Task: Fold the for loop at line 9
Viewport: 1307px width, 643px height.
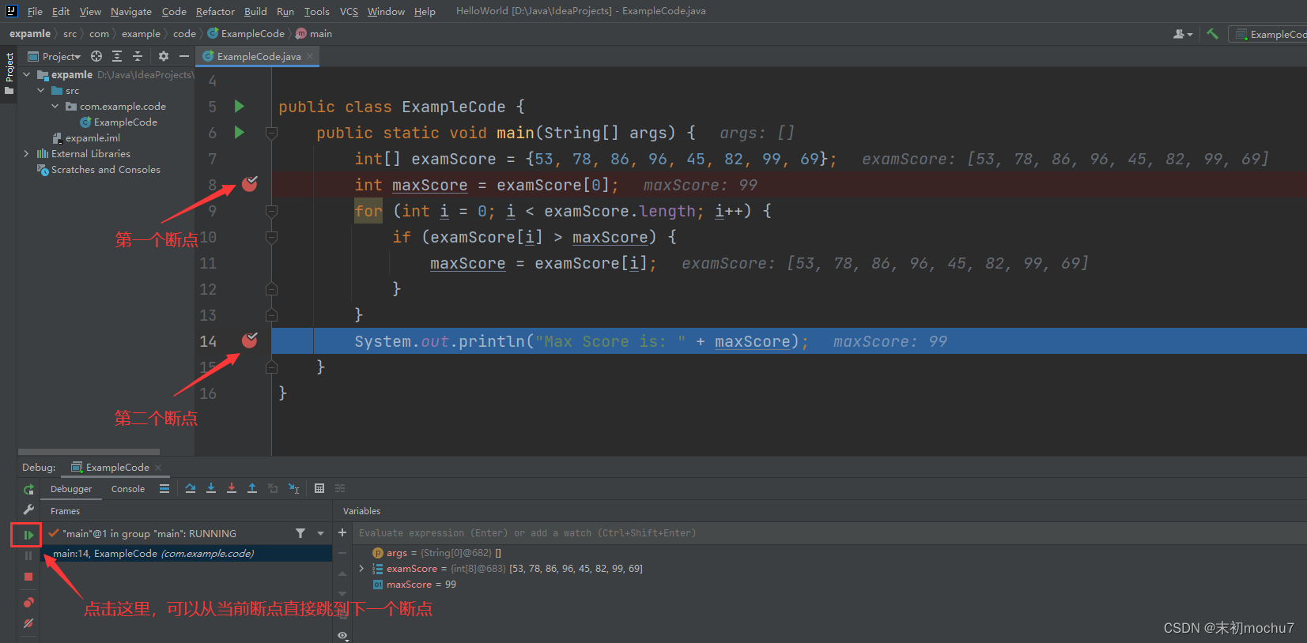Action: point(271,211)
